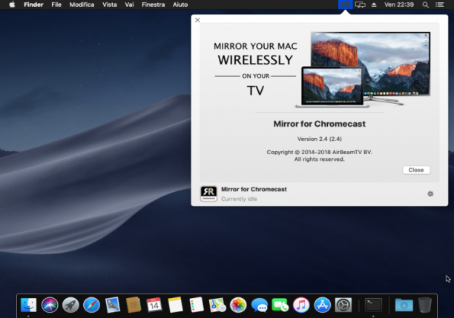The height and width of the screenshot is (318, 454).
Task: Open the Modifica menu
Action: tap(82, 4)
